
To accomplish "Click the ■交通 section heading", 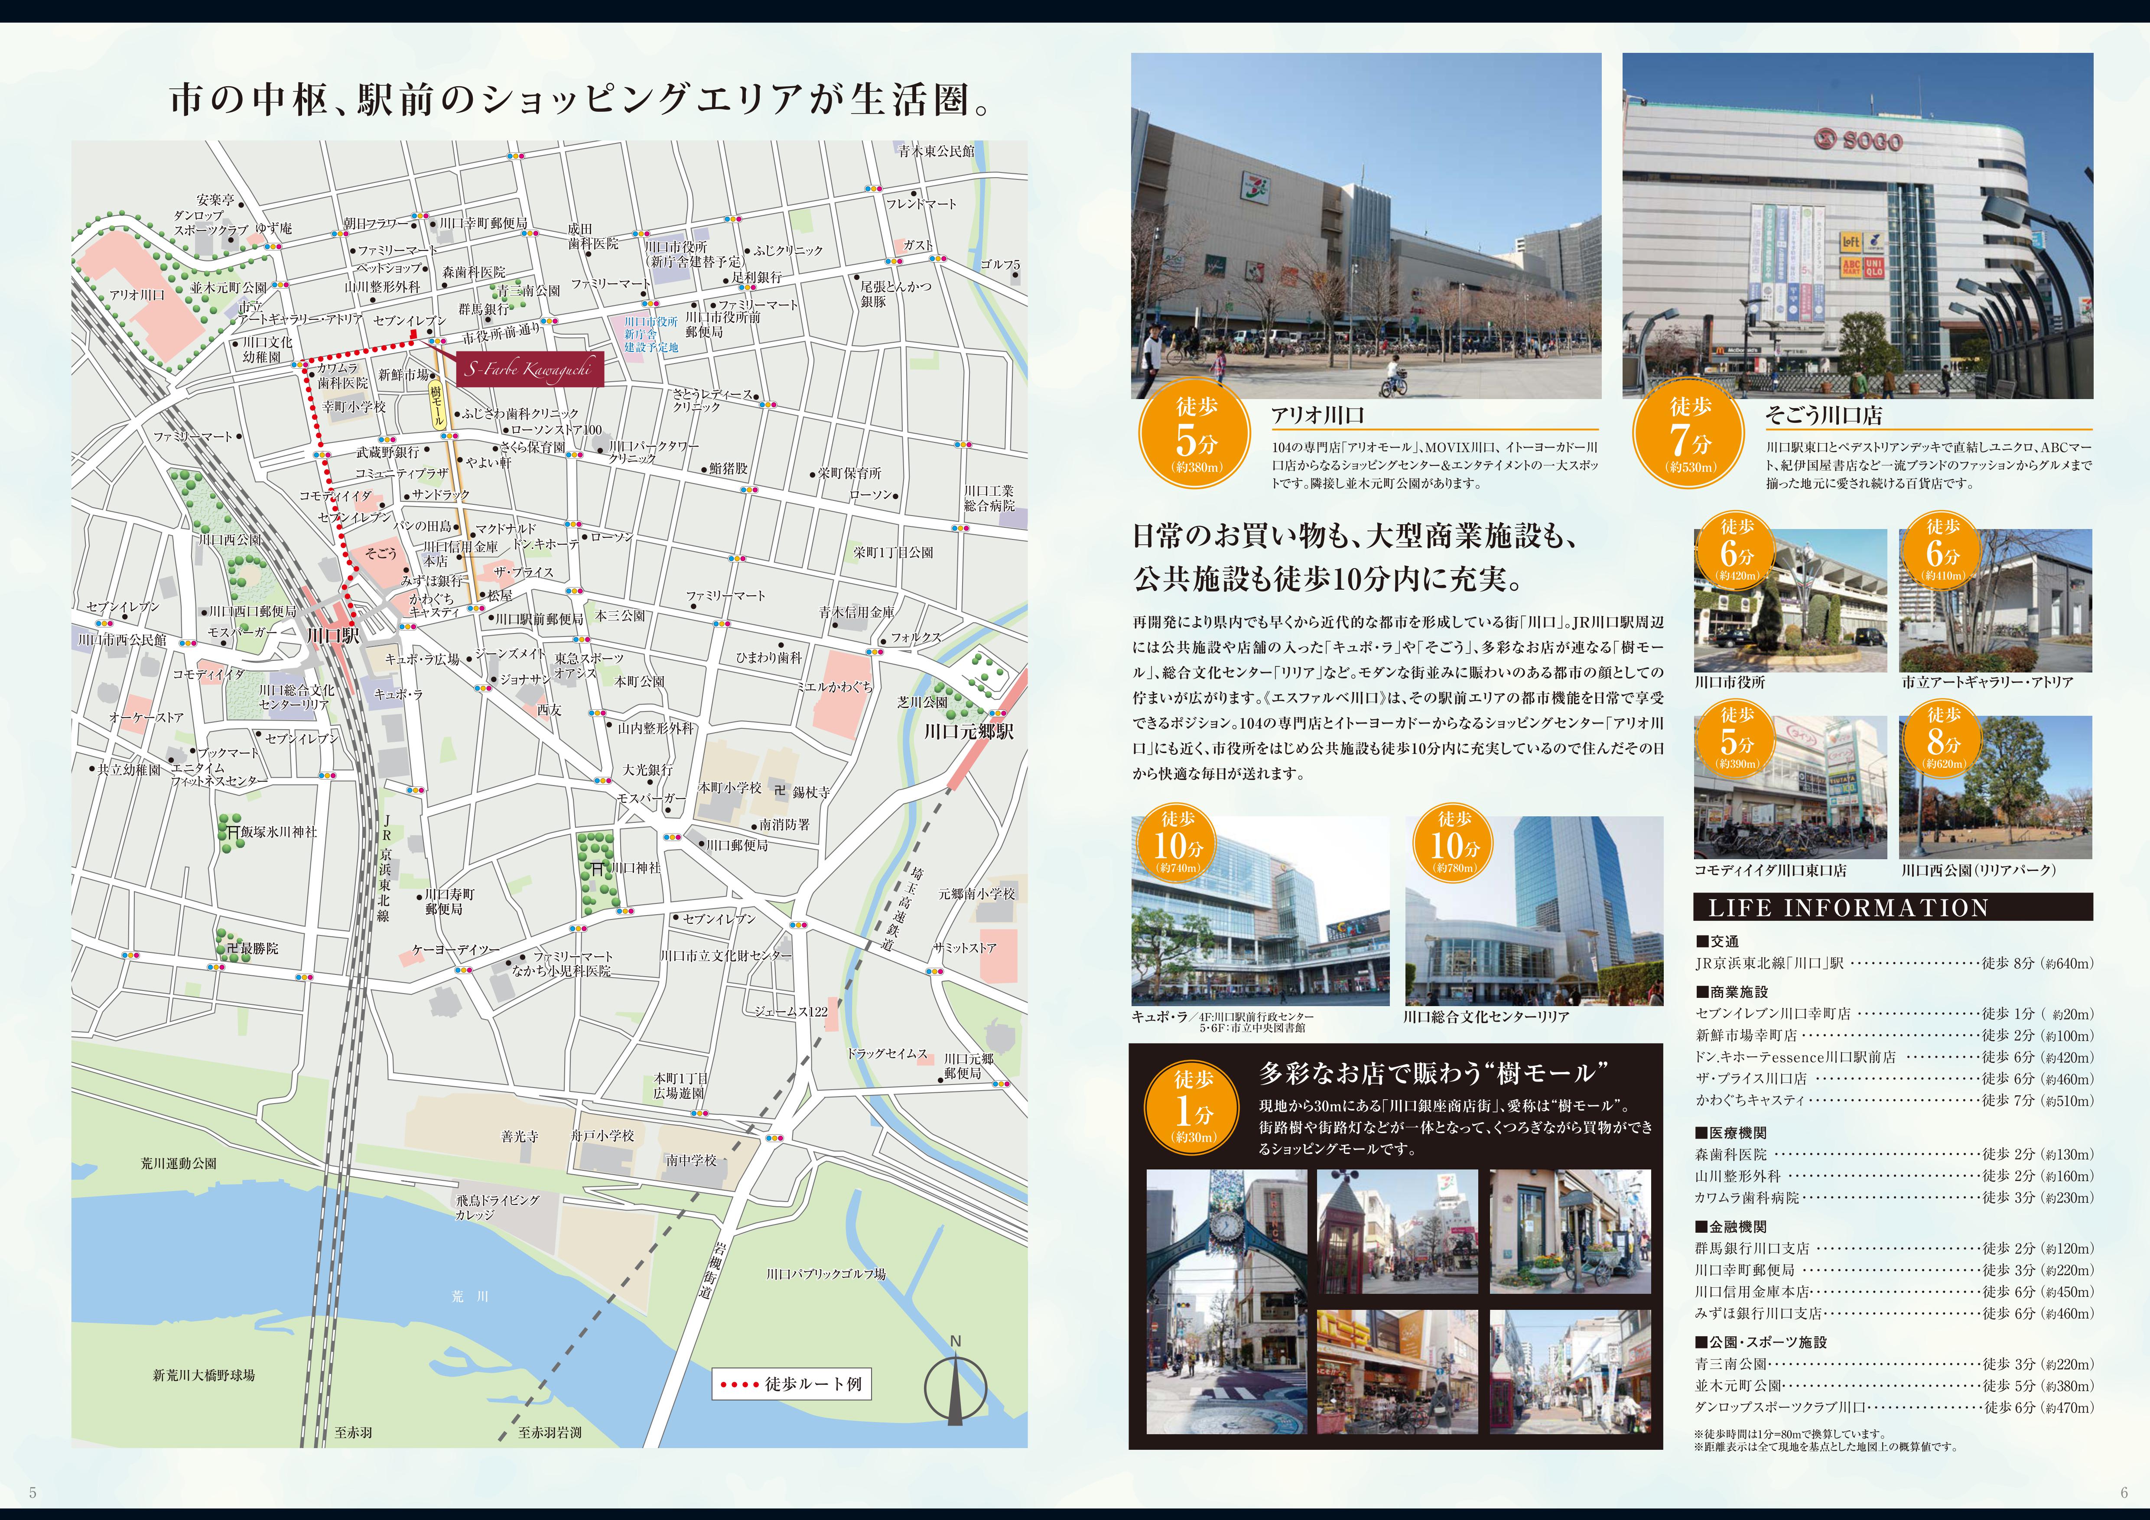I will 1717,942.
